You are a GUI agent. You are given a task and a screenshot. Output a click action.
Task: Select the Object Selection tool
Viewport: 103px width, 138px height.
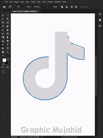[x=7, y=19]
